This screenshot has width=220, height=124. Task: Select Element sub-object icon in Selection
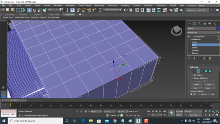tap(210, 71)
